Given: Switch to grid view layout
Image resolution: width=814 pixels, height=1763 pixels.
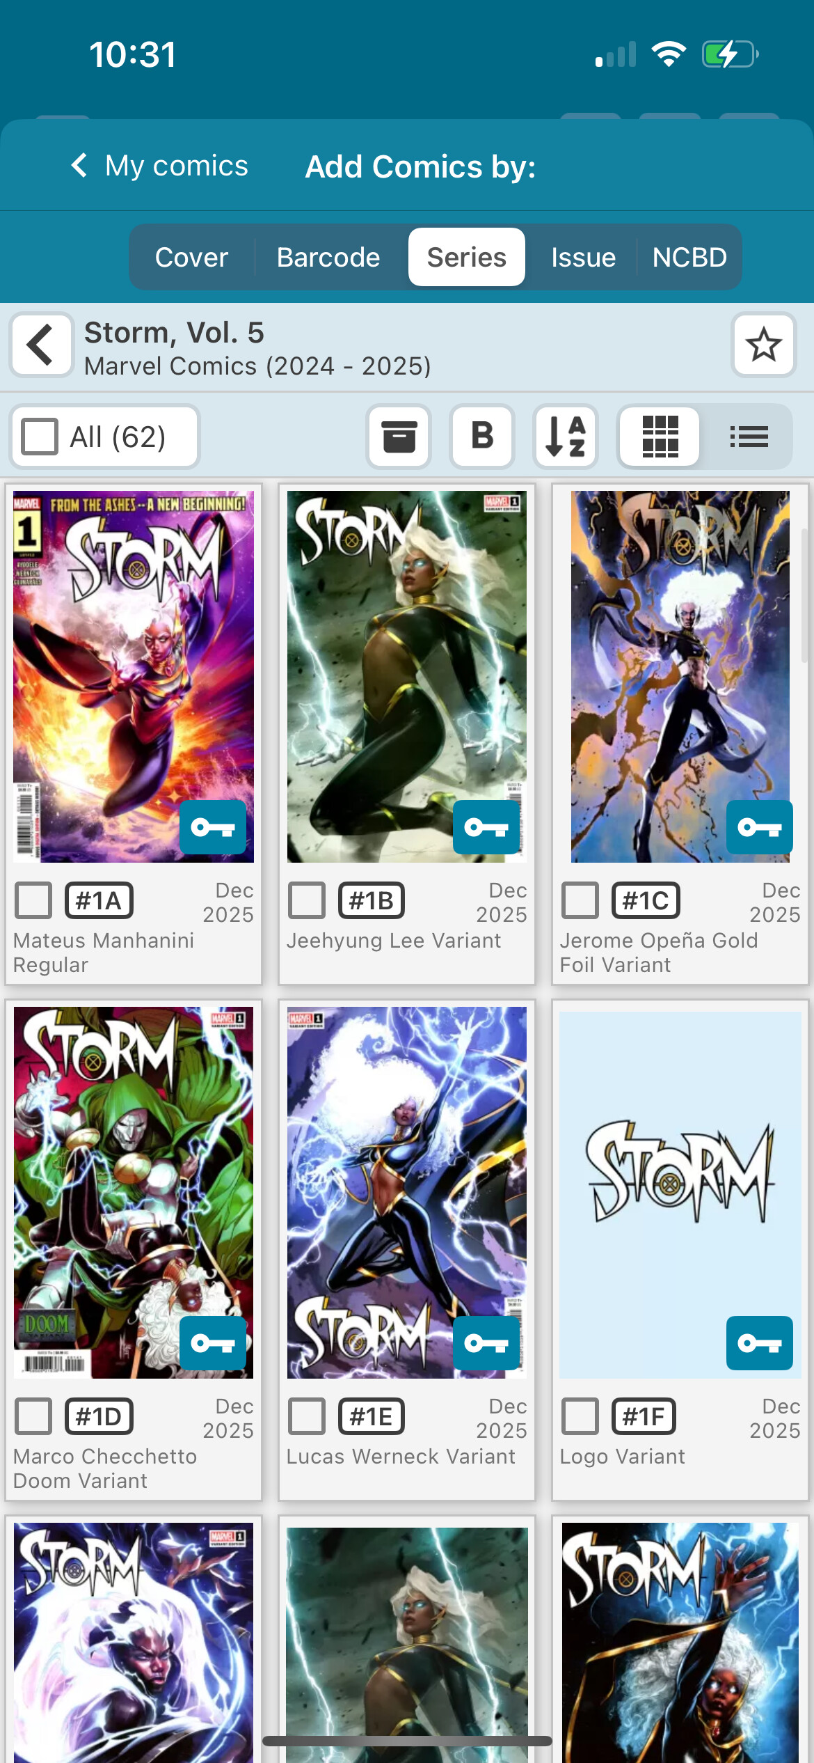Looking at the screenshot, I should tap(660, 437).
